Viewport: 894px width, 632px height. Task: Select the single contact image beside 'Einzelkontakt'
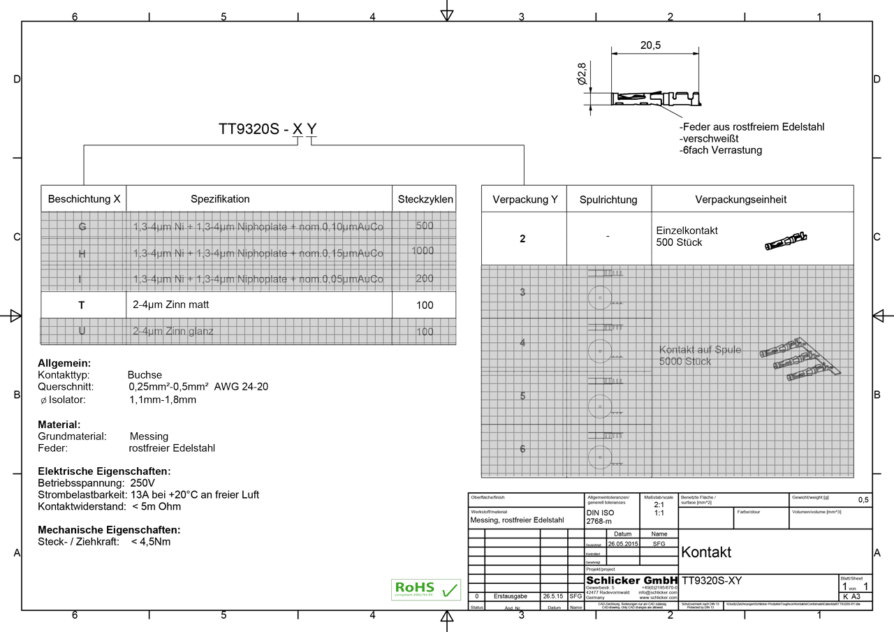tap(787, 242)
